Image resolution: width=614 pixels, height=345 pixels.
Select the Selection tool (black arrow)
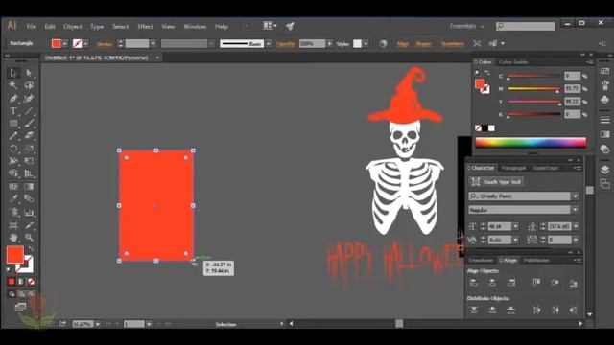click(13, 73)
